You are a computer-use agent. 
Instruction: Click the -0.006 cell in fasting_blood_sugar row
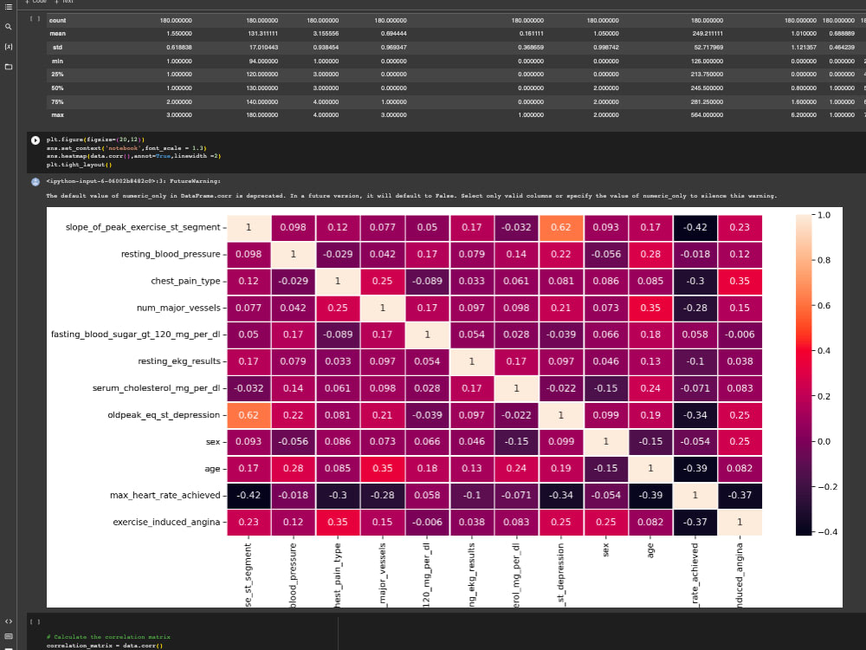pyautogui.click(x=740, y=335)
